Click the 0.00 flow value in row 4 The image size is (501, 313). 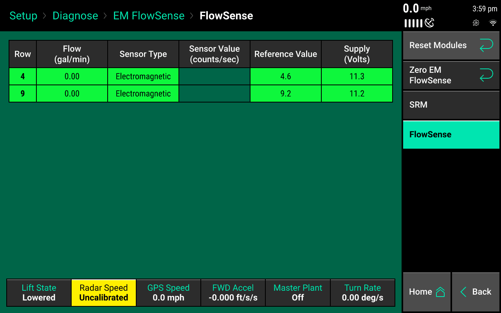[x=72, y=76]
